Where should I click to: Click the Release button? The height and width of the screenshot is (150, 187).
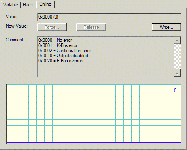click(x=91, y=27)
